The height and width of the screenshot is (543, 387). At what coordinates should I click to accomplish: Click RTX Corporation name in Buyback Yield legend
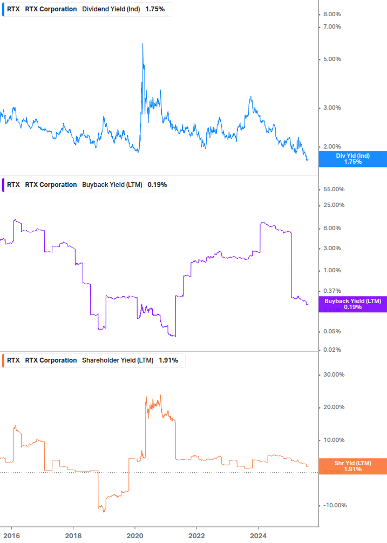click(x=51, y=185)
